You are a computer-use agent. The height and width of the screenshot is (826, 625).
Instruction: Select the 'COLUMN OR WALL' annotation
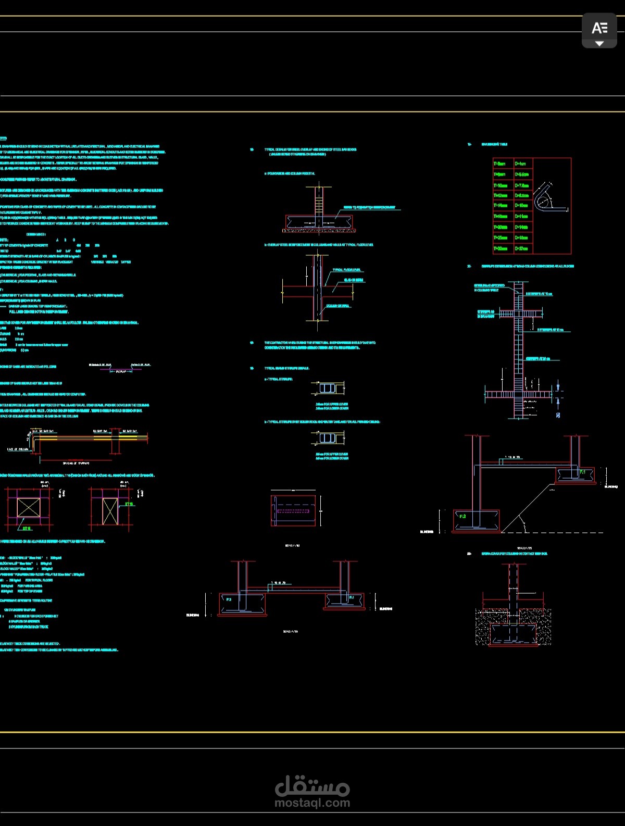[x=337, y=306]
